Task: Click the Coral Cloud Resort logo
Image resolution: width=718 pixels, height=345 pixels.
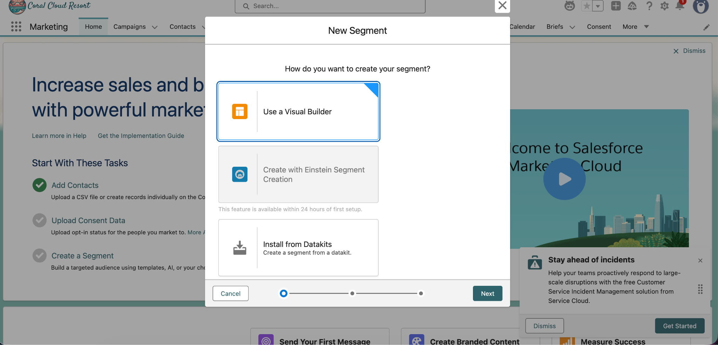Action: coord(49,6)
